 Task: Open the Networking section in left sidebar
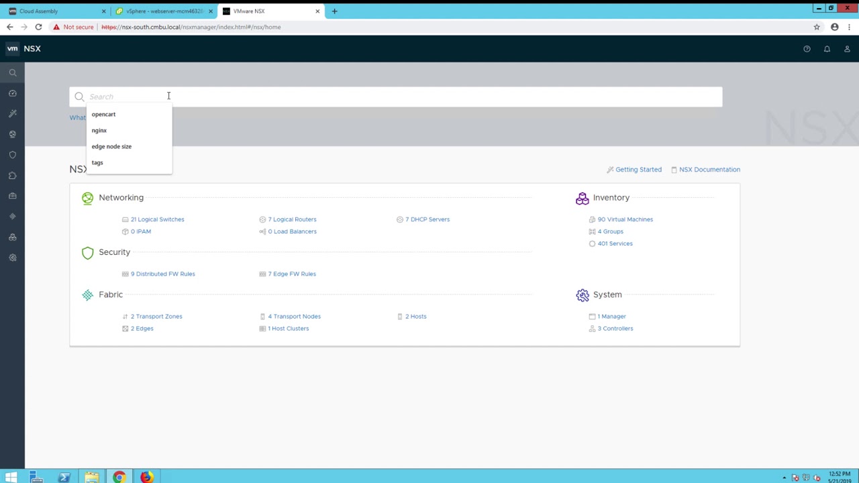[12, 134]
